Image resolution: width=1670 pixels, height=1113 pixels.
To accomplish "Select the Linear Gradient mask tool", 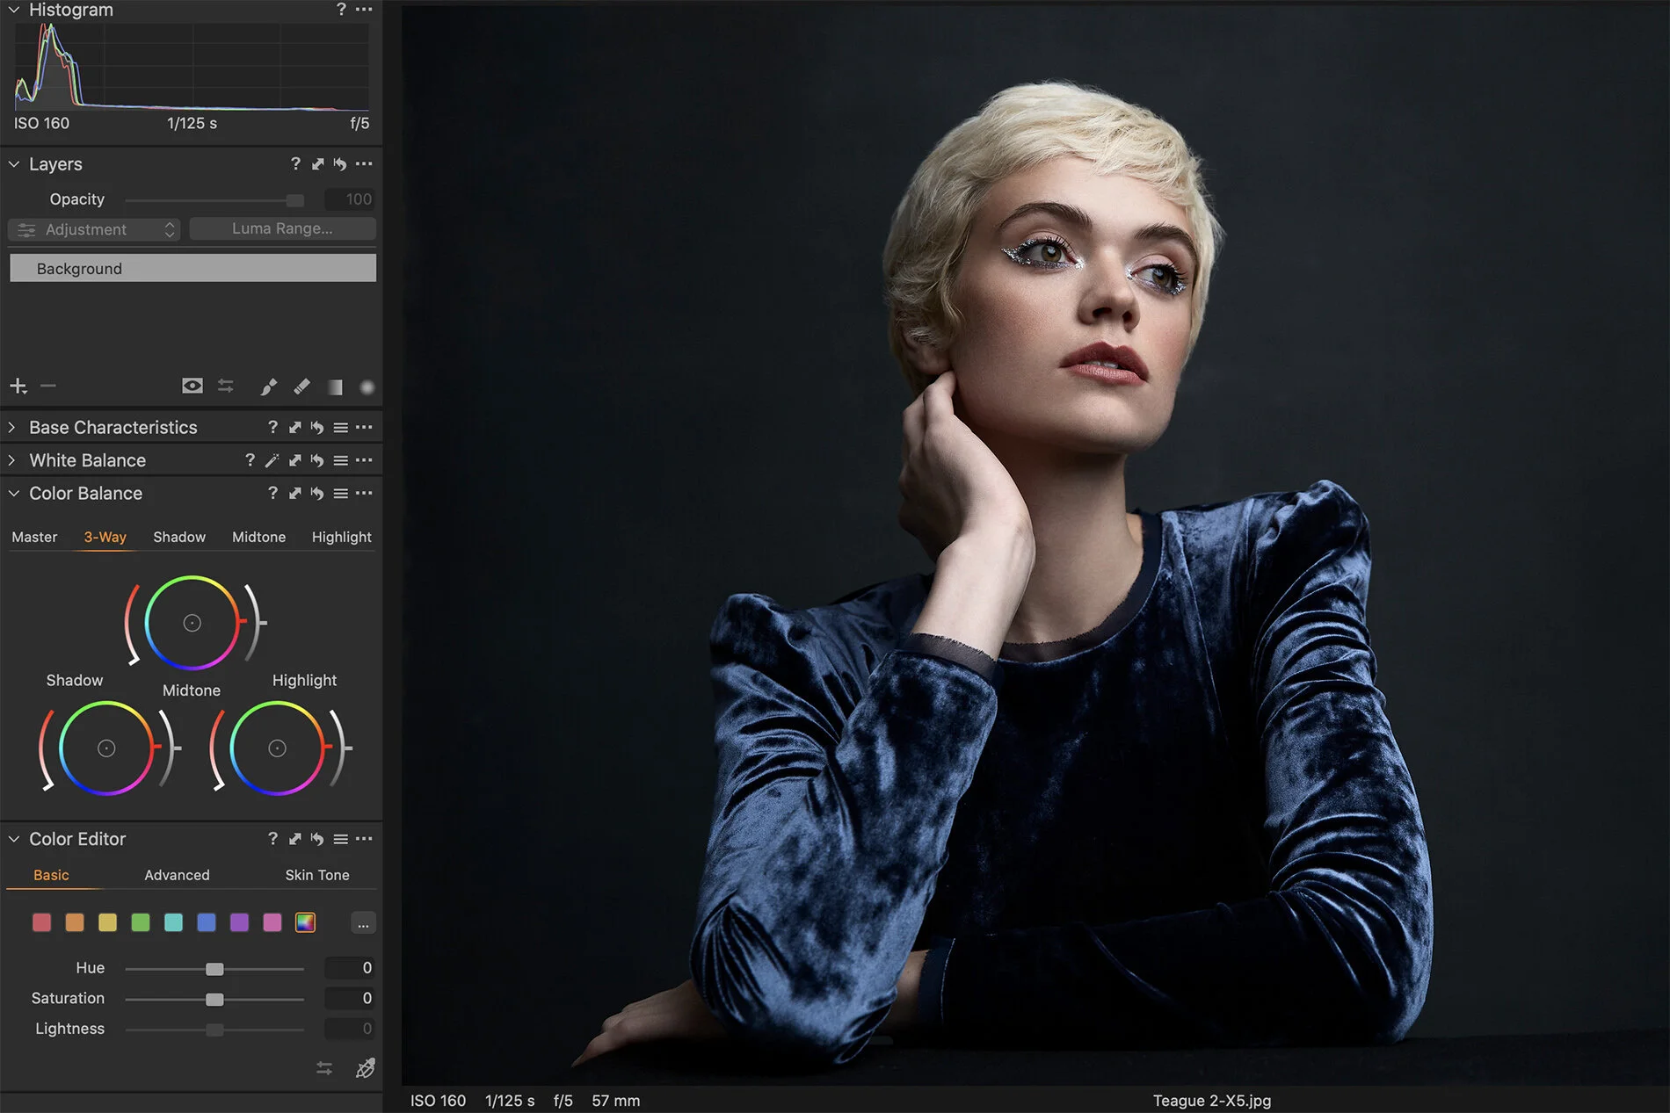I will (x=335, y=386).
